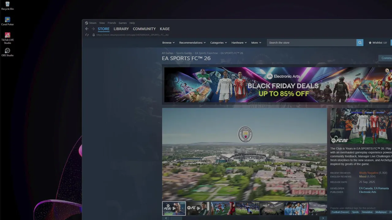Open the KAGE profile tab

click(165, 29)
